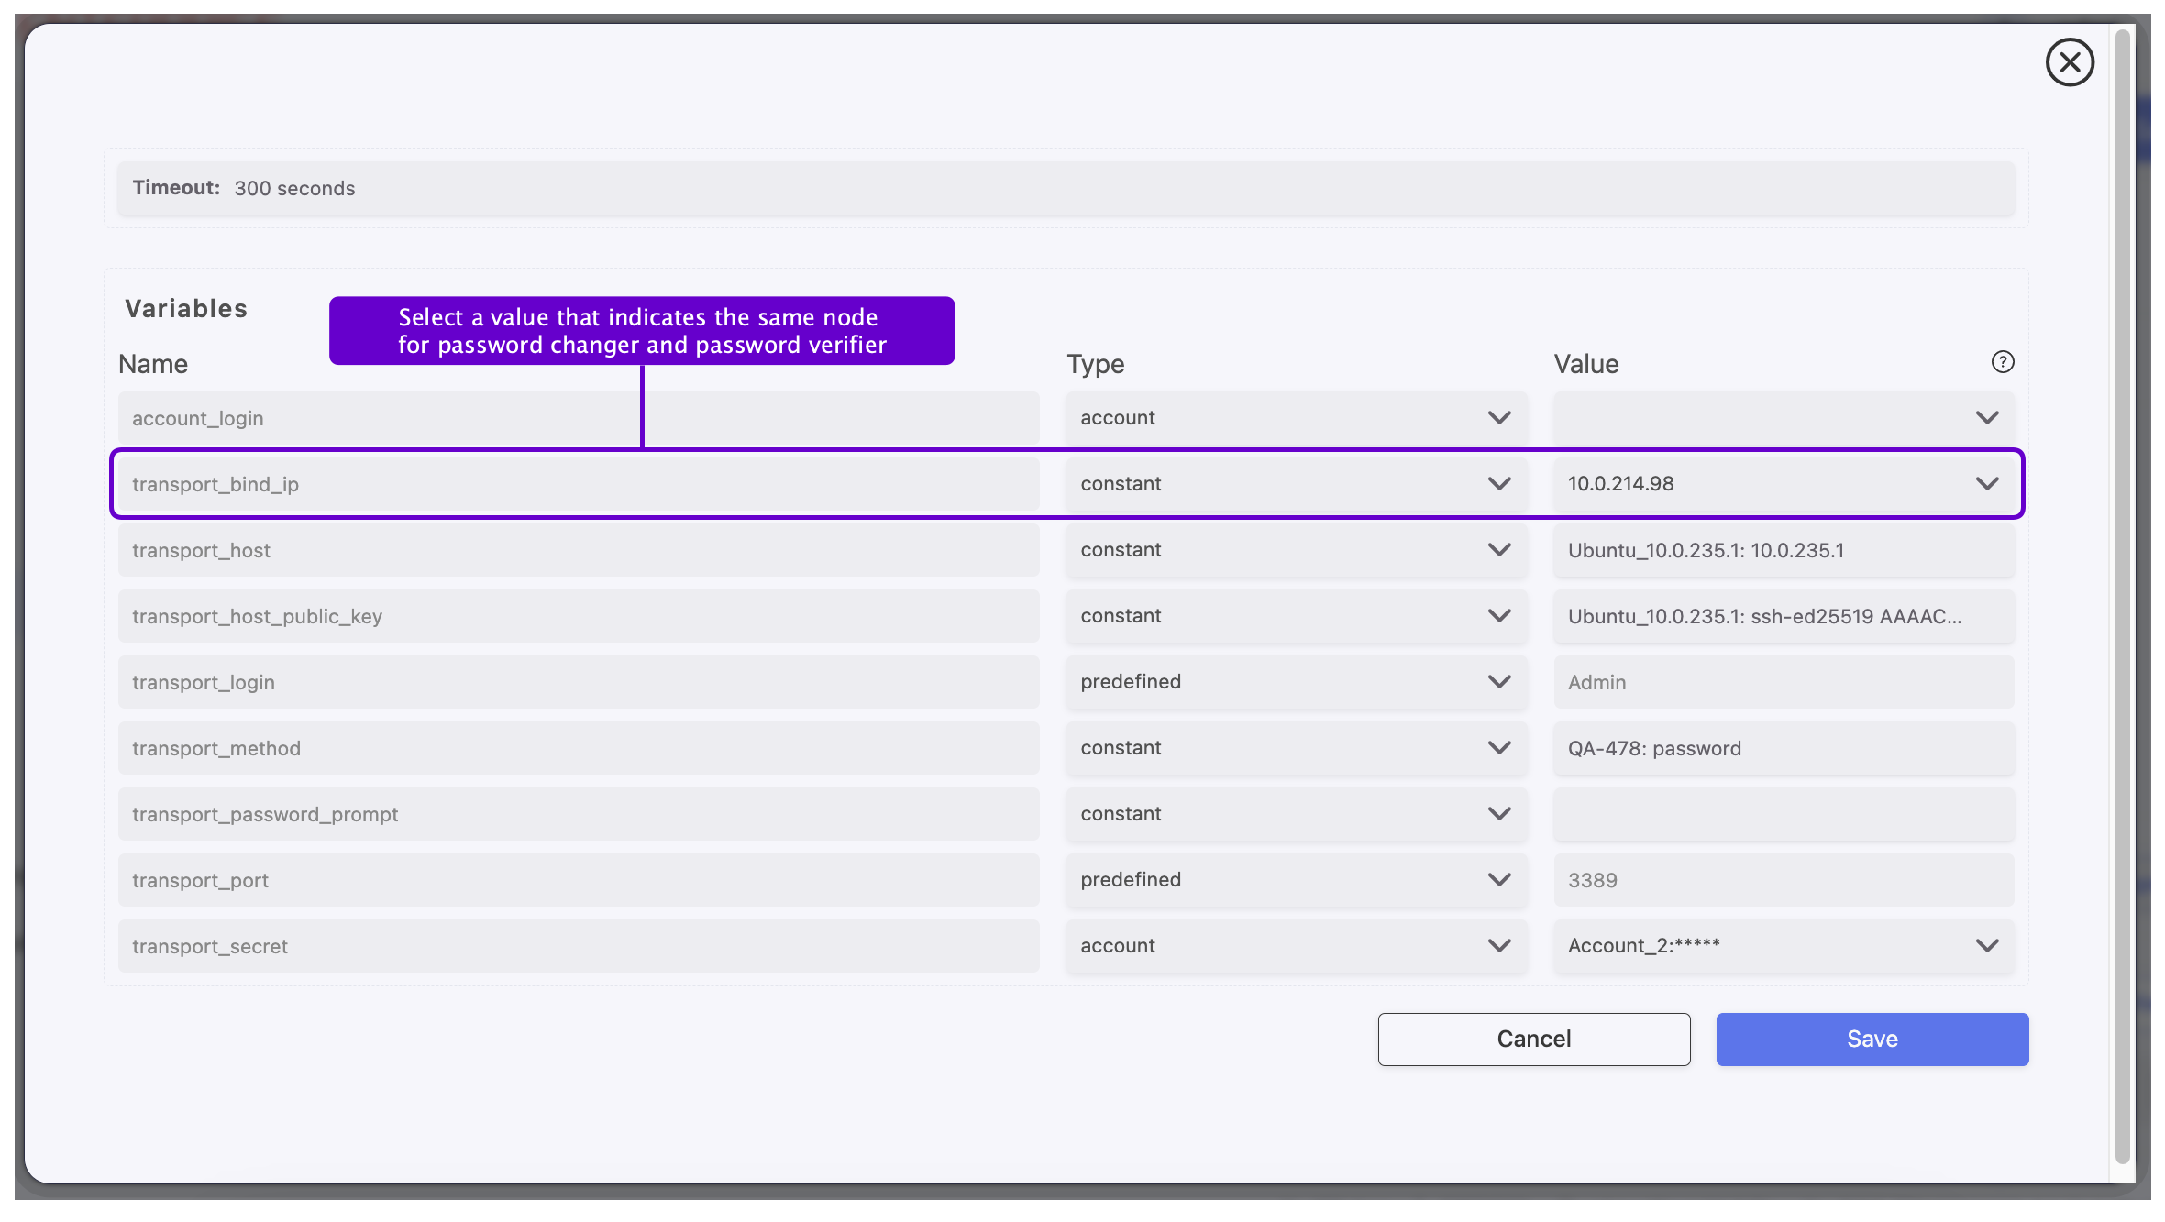Click the transport_bind_ip name field

(x=579, y=484)
